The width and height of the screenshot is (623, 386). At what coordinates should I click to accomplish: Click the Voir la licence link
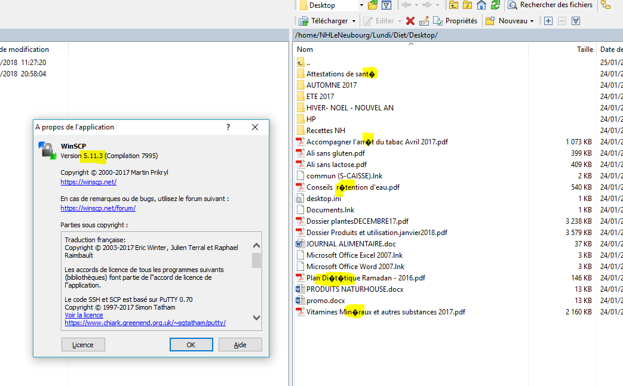pos(84,315)
